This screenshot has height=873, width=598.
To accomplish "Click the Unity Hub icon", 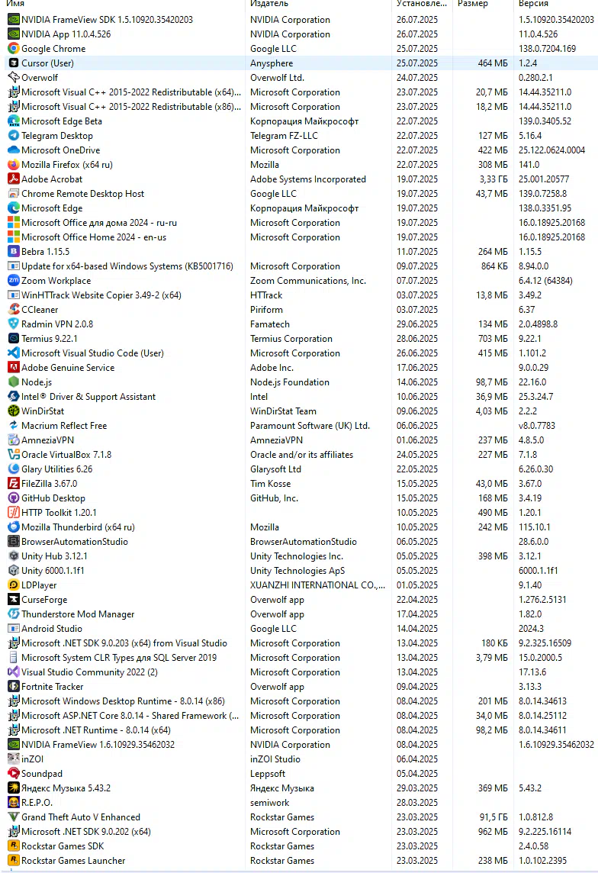I will click(x=14, y=556).
